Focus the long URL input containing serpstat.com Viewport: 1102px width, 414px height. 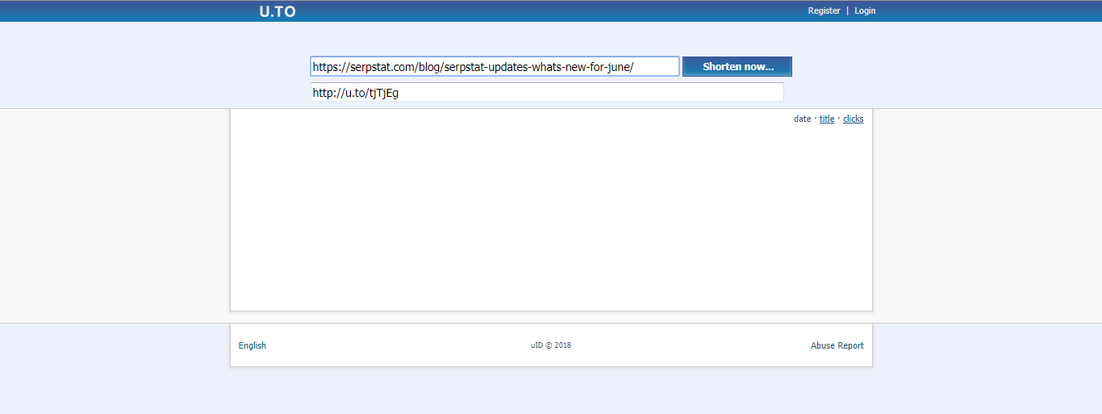click(x=495, y=66)
